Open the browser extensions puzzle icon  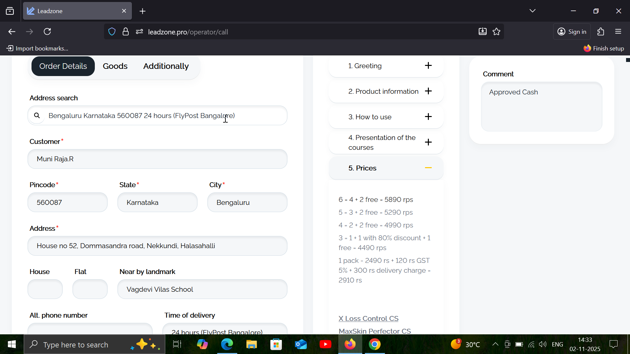pos(601,32)
